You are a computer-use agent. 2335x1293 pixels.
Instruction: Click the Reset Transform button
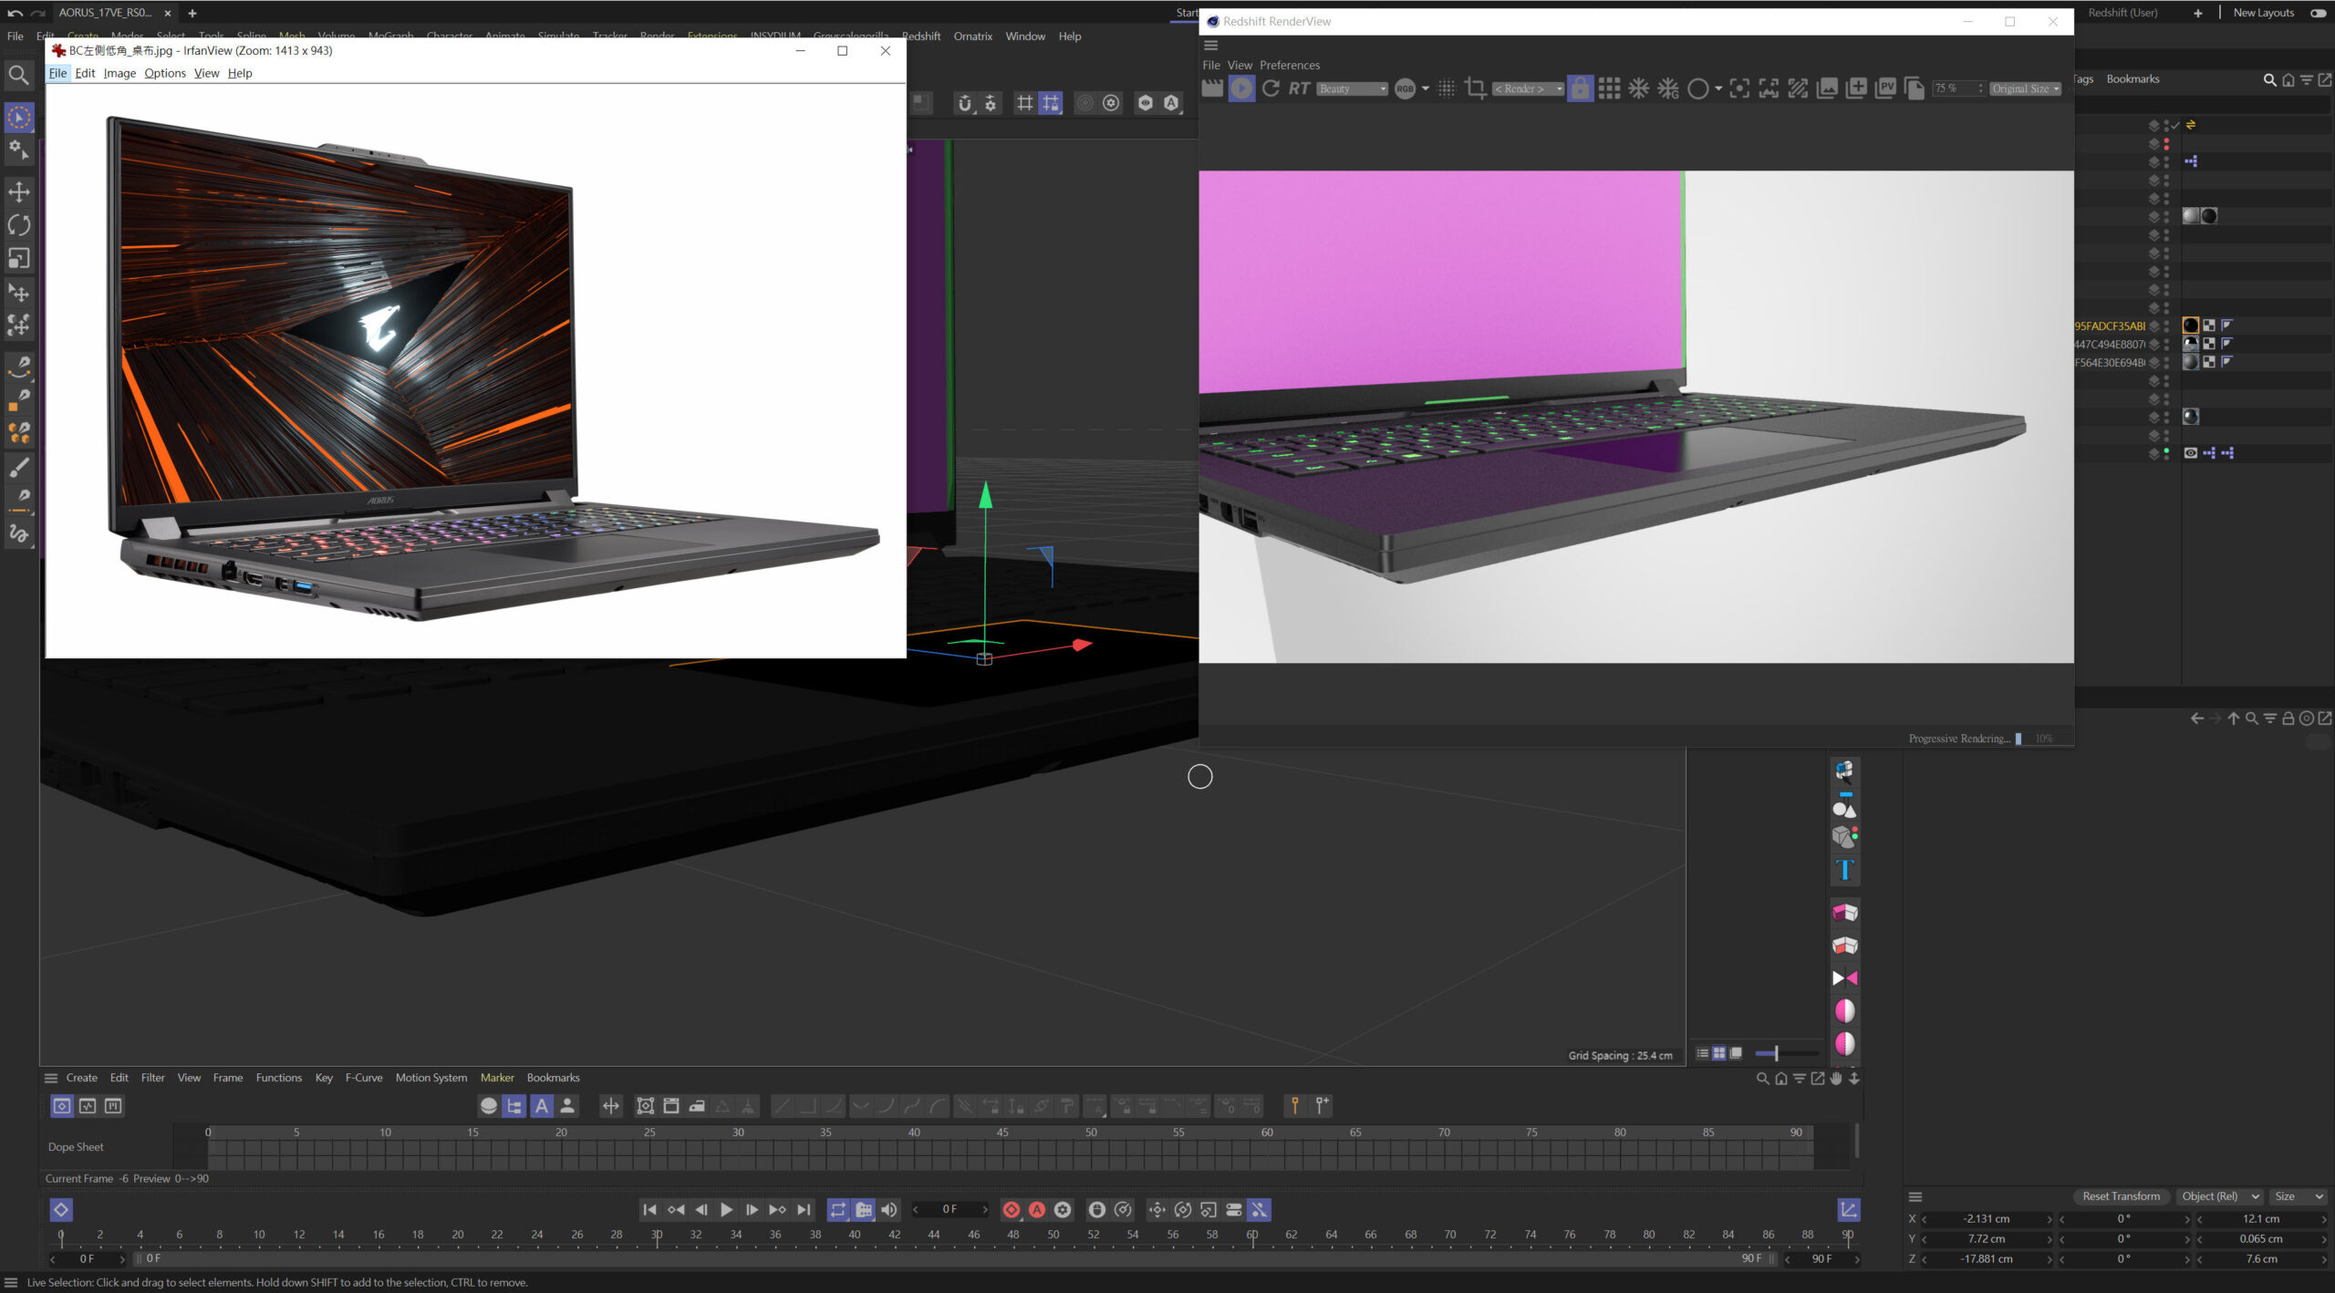[x=2121, y=1196]
